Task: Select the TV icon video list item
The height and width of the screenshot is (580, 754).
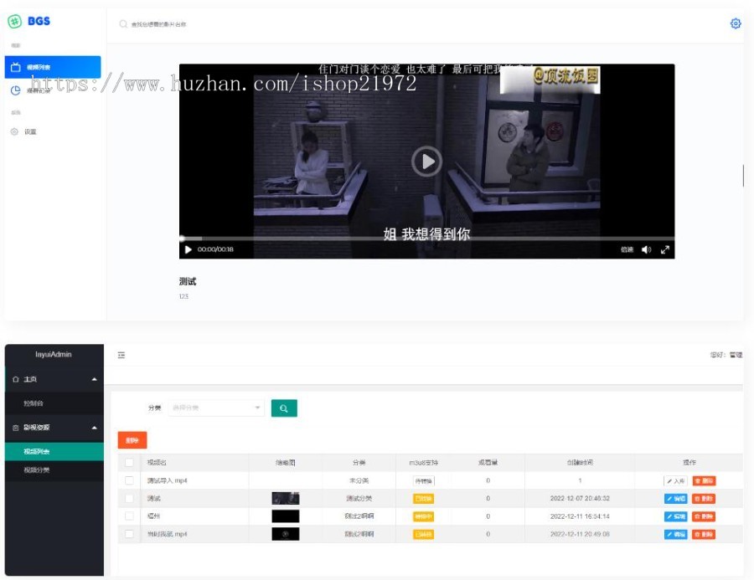Action: point(53,67)
